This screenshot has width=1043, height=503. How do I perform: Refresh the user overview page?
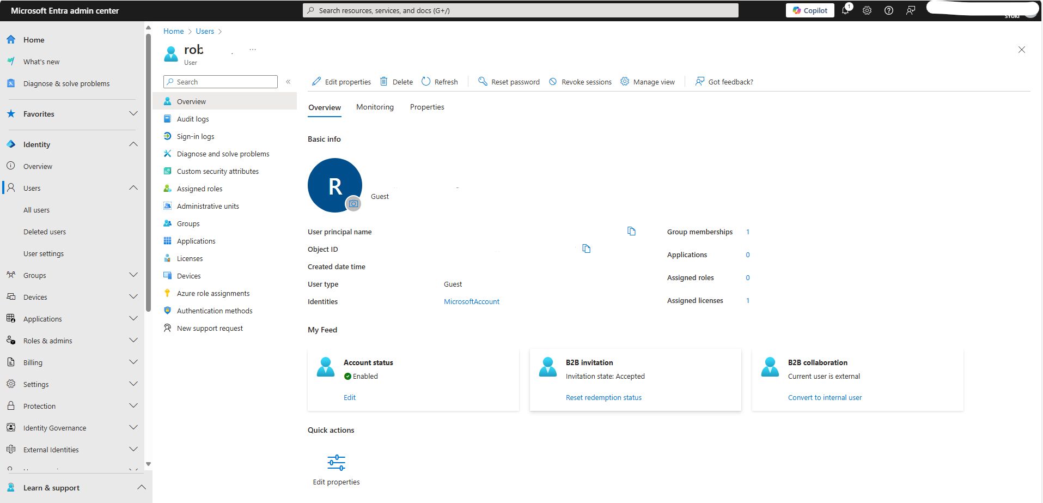coord(440,82)
